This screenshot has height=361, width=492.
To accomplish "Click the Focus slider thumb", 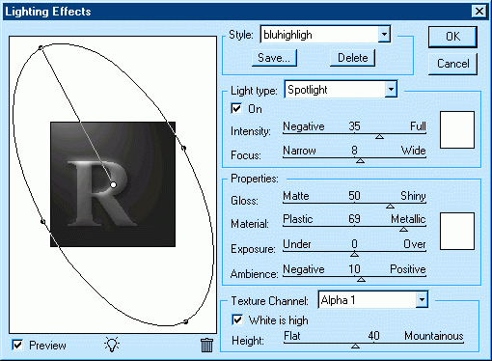I will click(x=361, y=160).
